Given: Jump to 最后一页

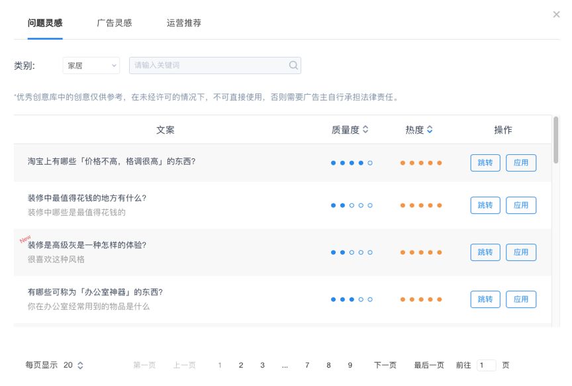Looking at the screenshot, I should 429,365.
